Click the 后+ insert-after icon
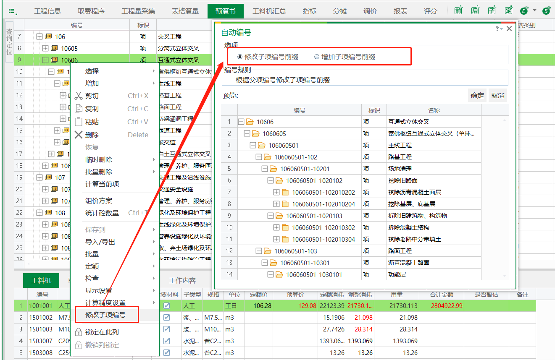This screenshot has width=555, height=360. tap(475, 10)
